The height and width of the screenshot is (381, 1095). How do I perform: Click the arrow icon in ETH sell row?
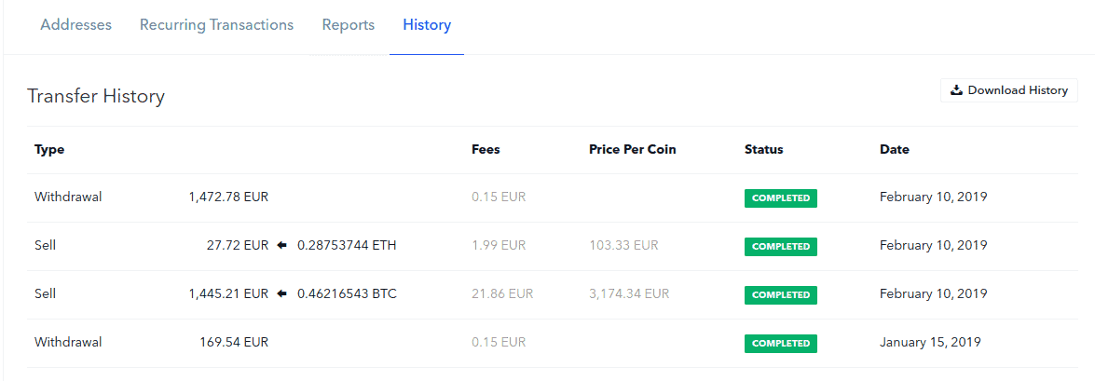(x=282, y=246)
